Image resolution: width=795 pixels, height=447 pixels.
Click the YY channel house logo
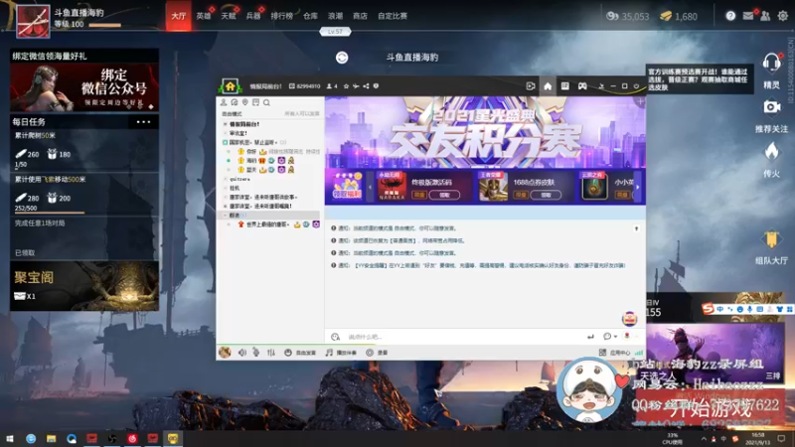coord(231,86)
